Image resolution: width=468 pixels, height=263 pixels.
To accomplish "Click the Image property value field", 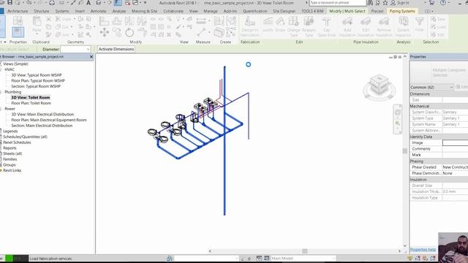I will (455, 143).
